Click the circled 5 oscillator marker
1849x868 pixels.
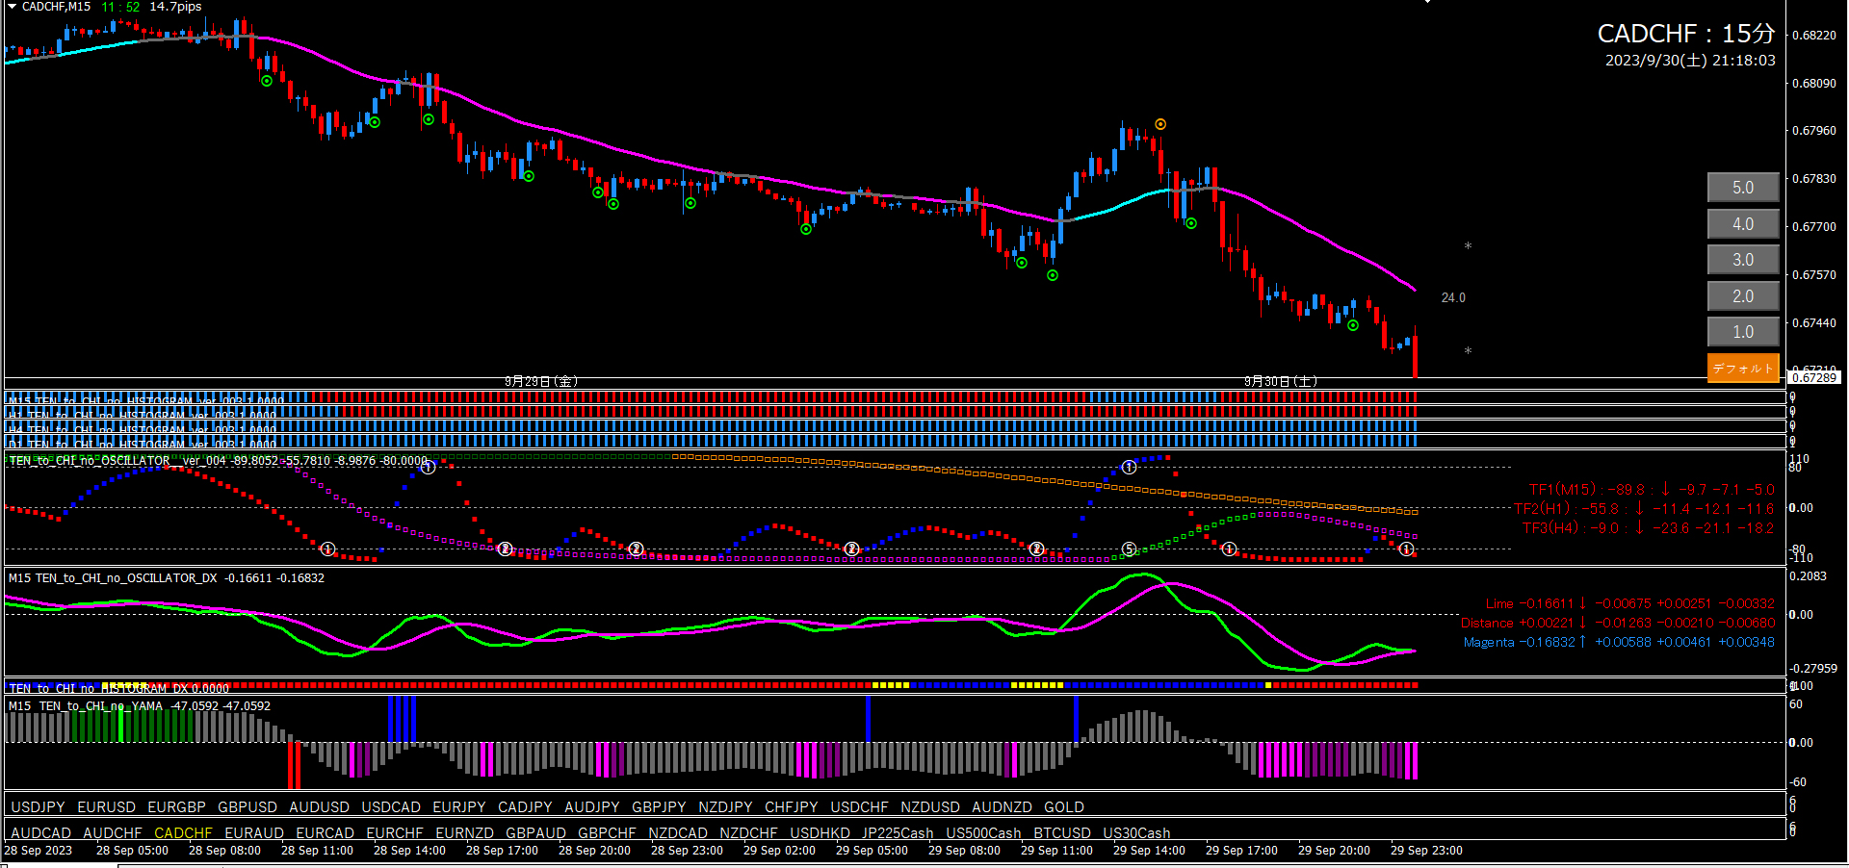pyautogui.click(x=1130, y=549)
